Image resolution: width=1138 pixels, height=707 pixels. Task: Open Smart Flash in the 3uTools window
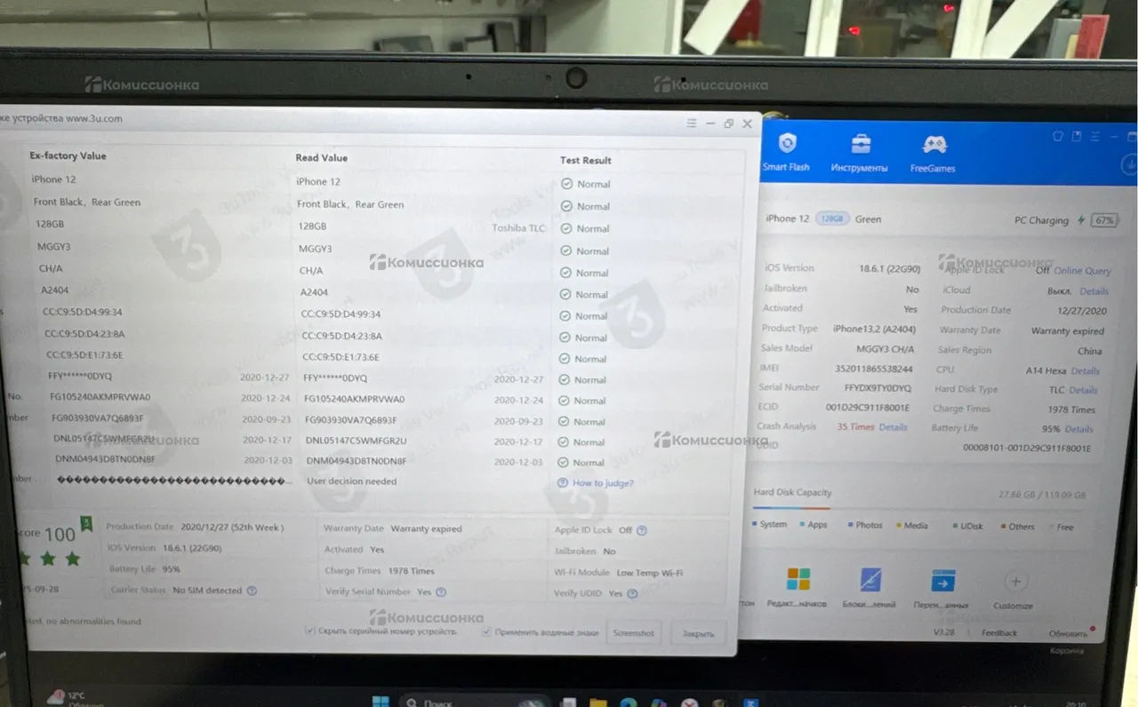[x=787, y=153]
